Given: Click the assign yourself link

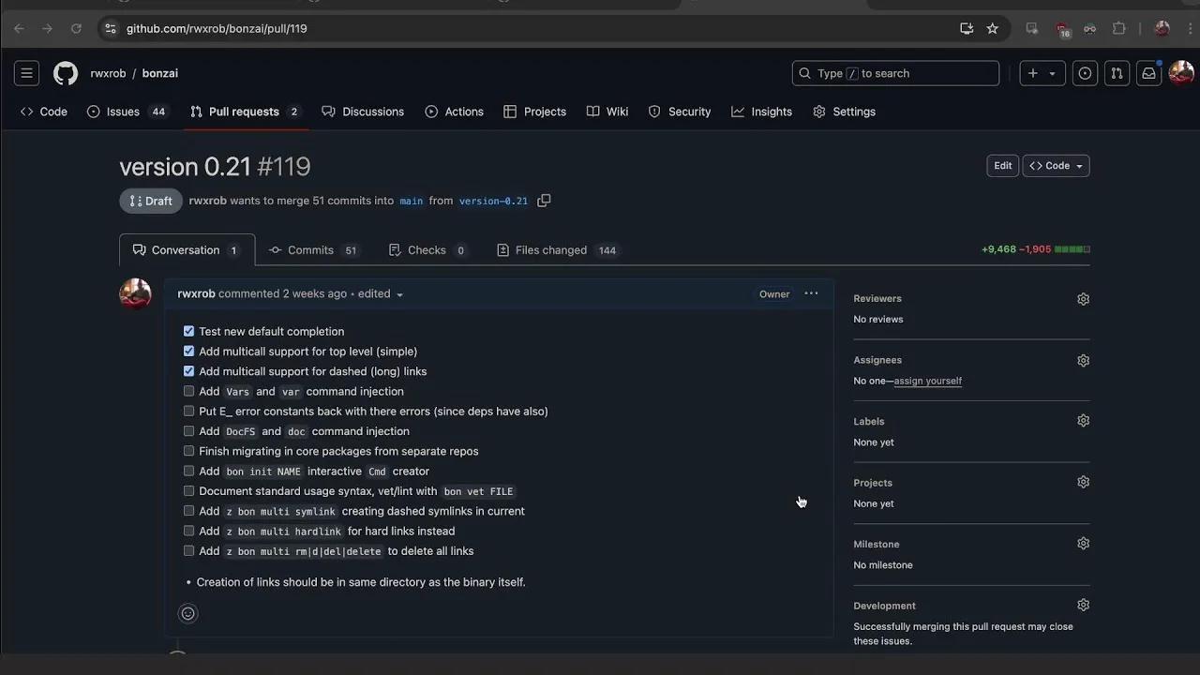Looking at the screenshot, I should [927, 381].
